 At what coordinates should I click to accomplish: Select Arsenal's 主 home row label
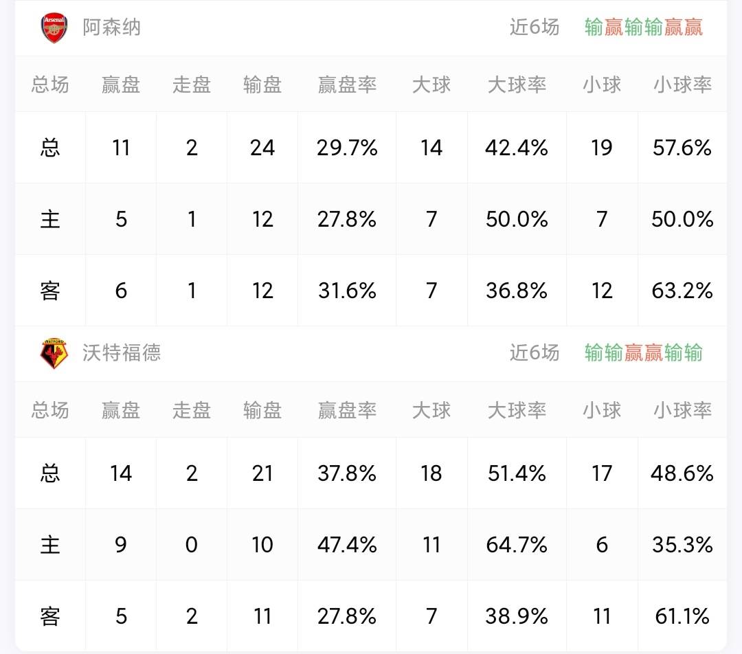click(50, 219)
